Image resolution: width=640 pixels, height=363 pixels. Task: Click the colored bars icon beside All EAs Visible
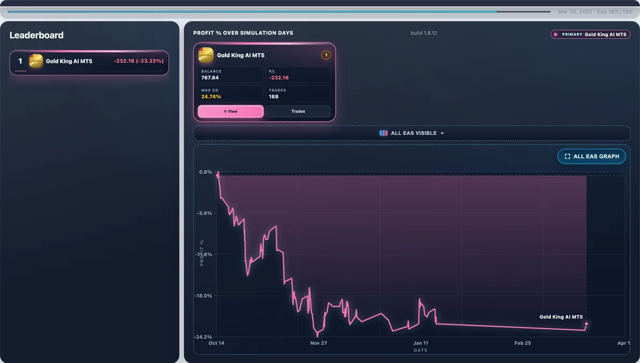pos(383,133)
